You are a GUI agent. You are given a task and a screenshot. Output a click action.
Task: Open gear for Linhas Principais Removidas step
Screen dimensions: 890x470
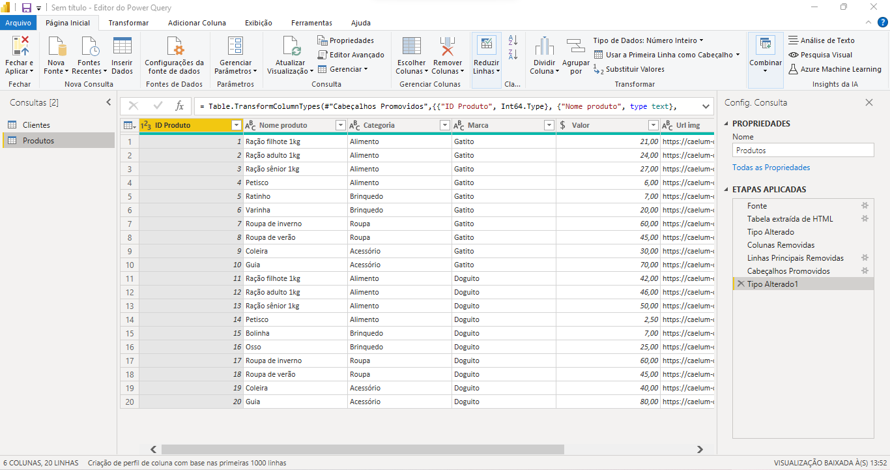coord(865,257)
